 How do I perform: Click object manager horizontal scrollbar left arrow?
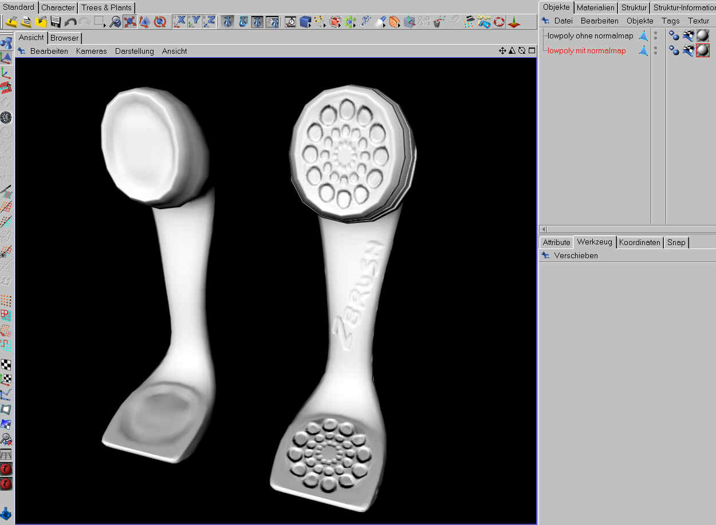[x=544, y=229]
